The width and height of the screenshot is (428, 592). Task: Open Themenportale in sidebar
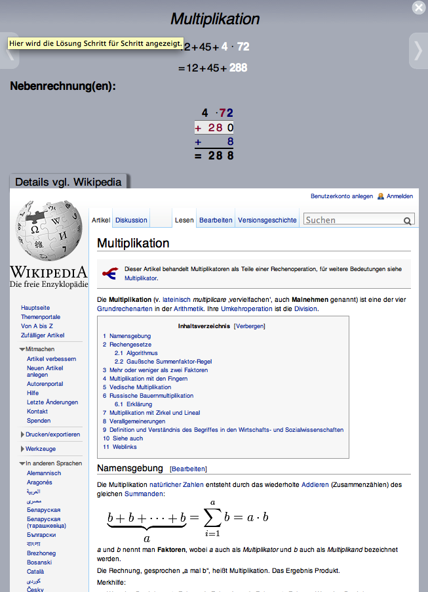(41, 317)
